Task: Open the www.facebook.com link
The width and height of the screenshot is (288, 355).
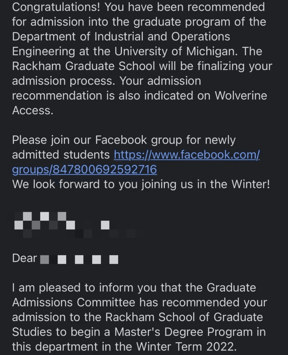Action: point(187,155)
